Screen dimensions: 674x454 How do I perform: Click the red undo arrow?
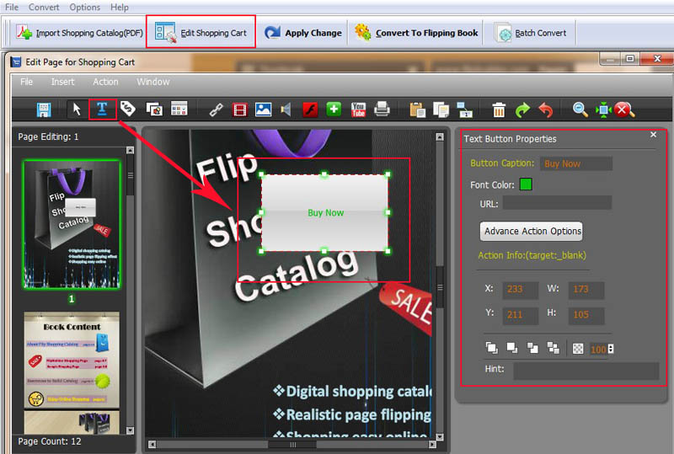[546, 110]
